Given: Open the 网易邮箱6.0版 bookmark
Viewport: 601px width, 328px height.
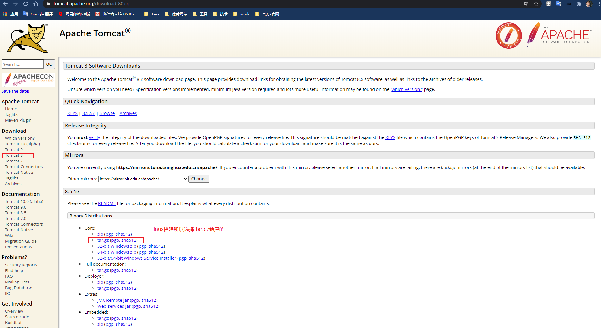Looking at the screenshot, I should point(74,14).
